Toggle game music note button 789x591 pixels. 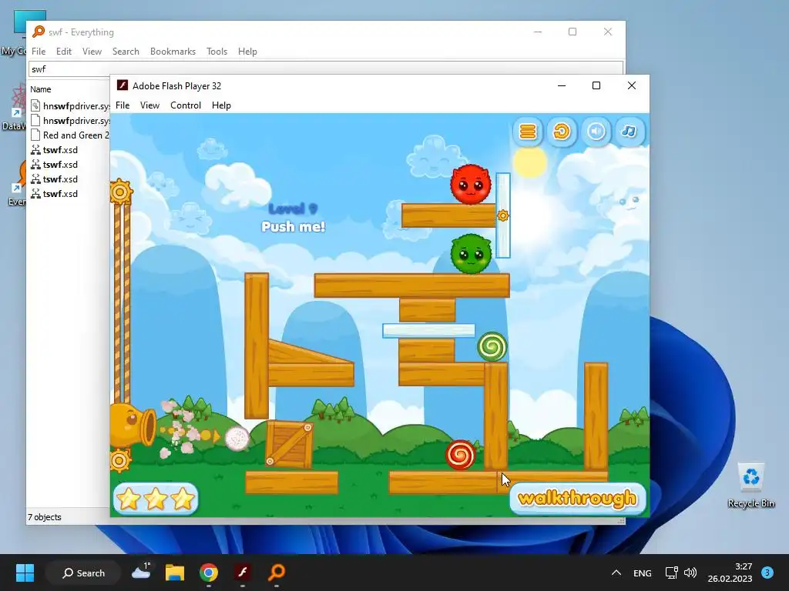(x=629, y=132)
